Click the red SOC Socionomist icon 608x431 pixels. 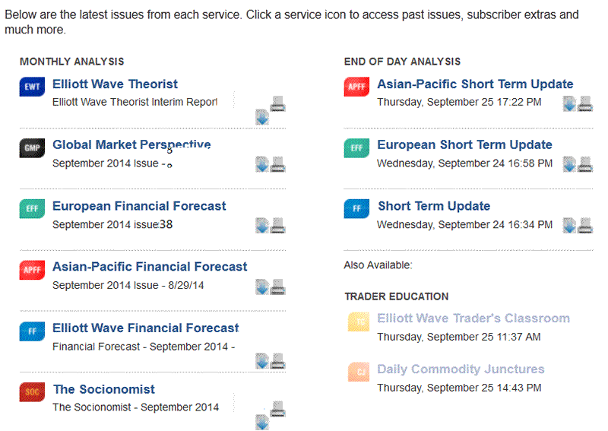coord(33,392)
